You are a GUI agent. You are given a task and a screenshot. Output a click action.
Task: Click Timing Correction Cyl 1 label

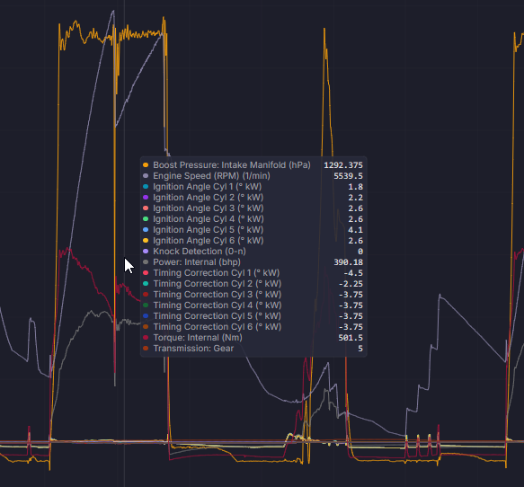pyautogui.click(x=217, y=273)
